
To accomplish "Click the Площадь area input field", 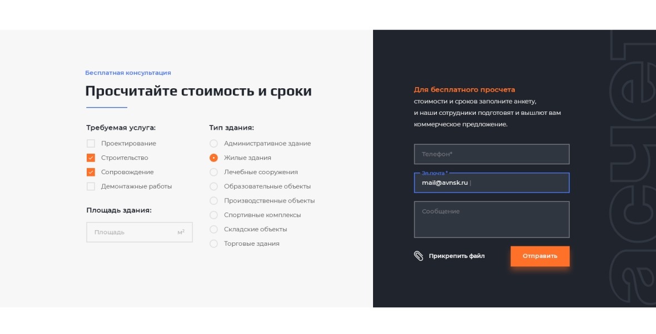I will (133, 232).
